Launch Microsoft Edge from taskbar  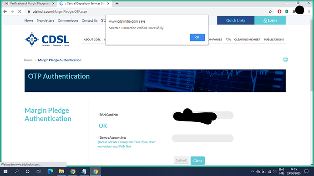point(50,171)
